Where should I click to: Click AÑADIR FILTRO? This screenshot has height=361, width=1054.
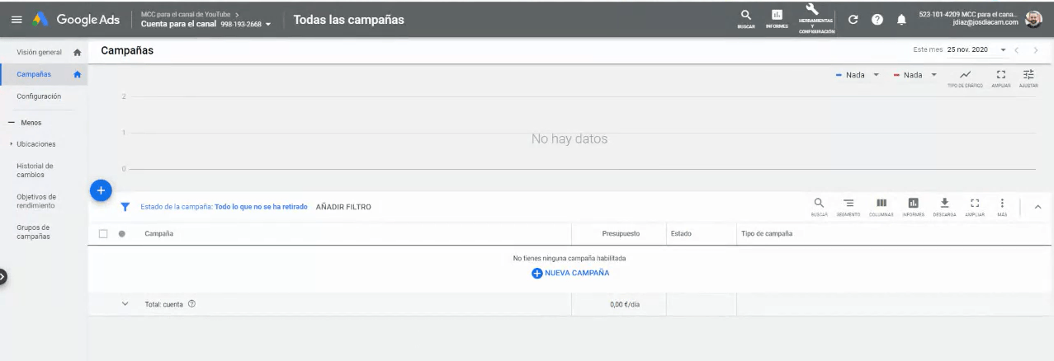[x=343, y=207]
